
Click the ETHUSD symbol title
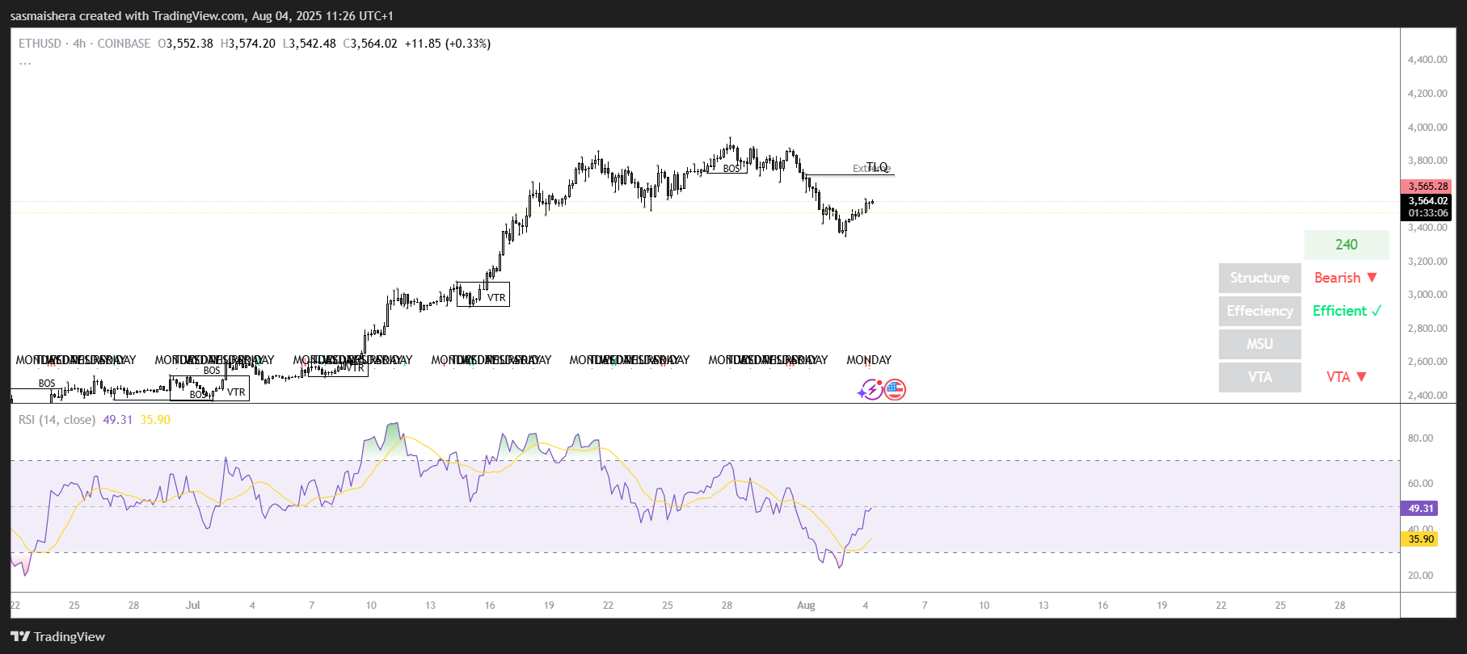click(40, 44)
